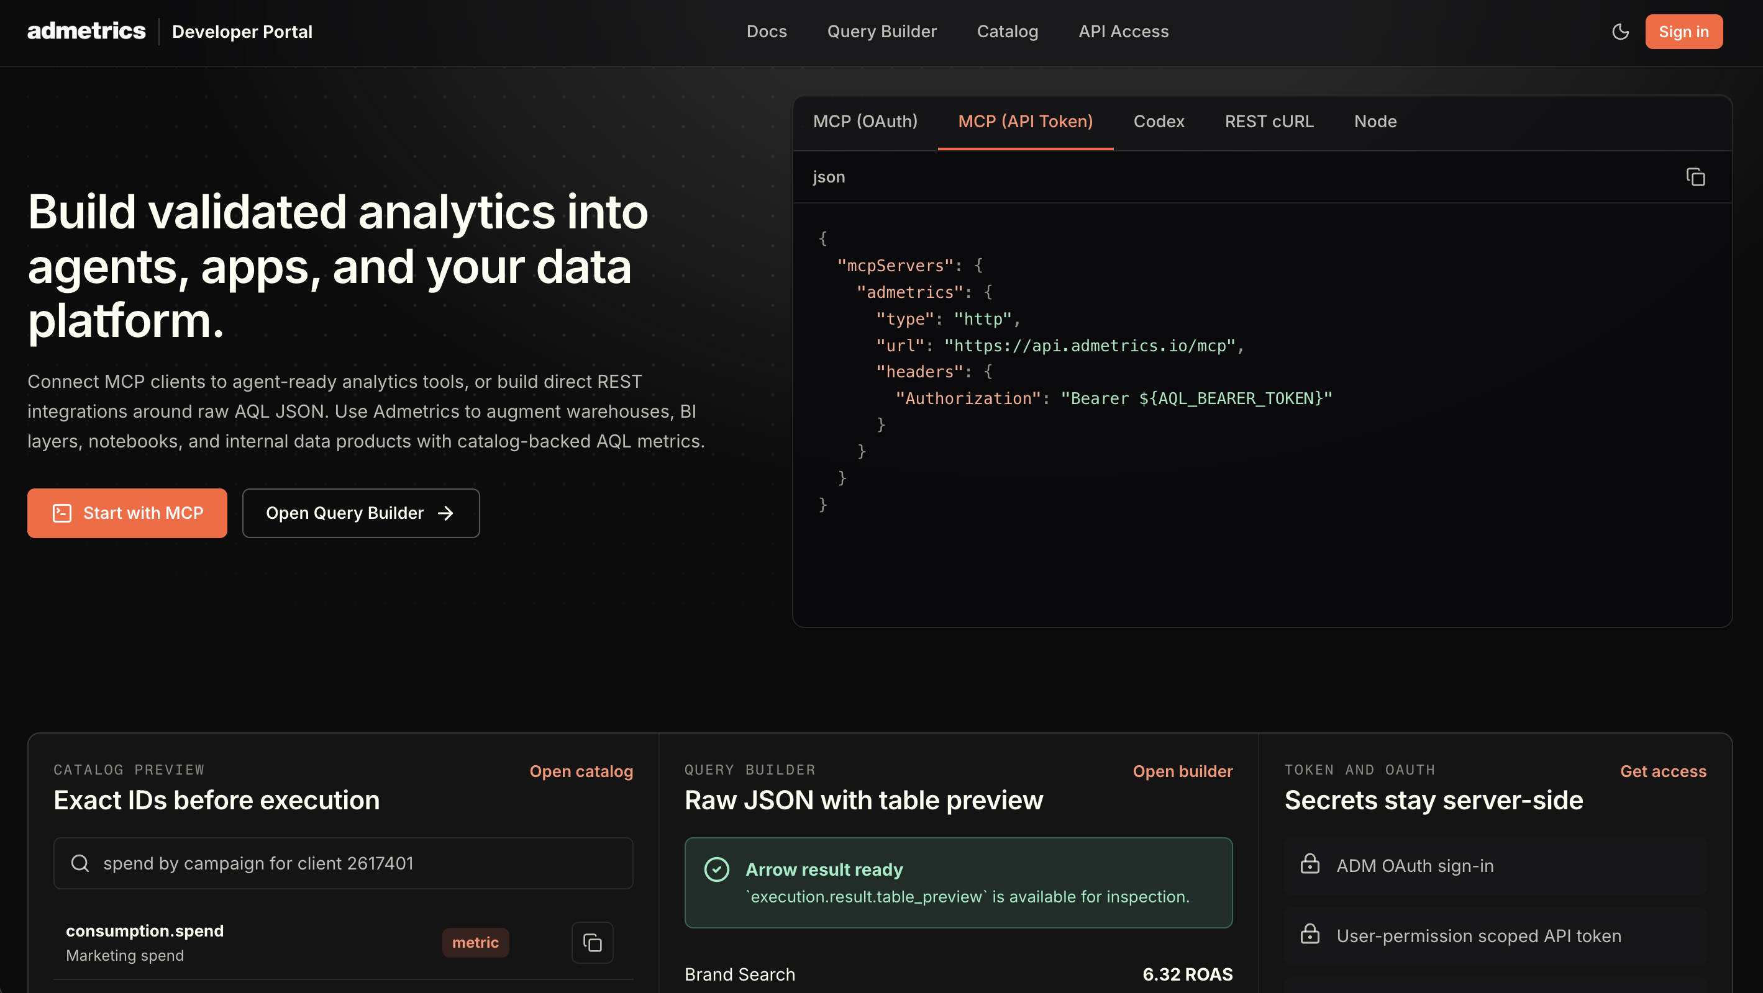Screen dimensions: 1763x993
Task: Click the json language label
Action: (x=829, y=177)
